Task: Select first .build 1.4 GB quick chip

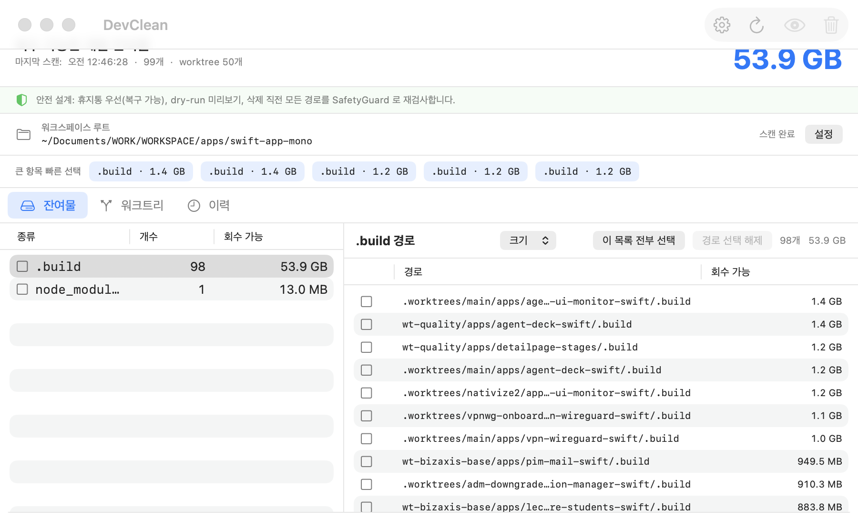Action: 141,171
